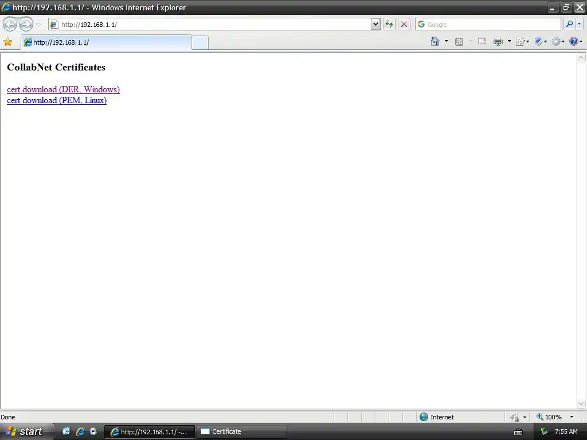Open the Favorites Center star icon
587x440 pixels.
[8, 42]
